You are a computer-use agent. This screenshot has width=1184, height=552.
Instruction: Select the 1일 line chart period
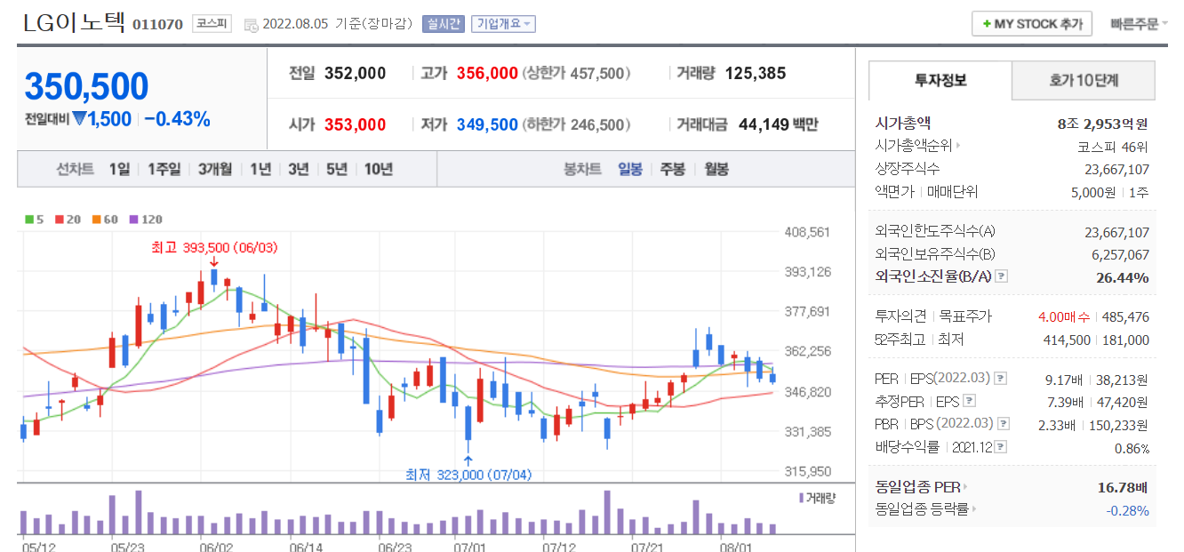(119, 169)
